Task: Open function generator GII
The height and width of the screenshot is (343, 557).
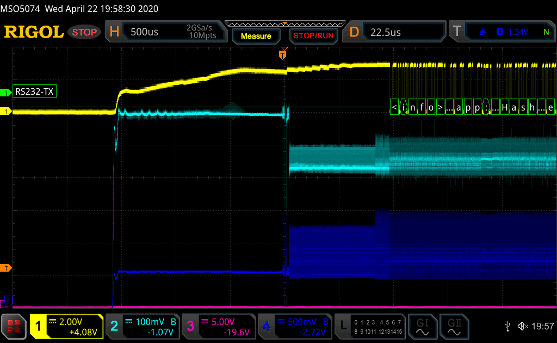Action: pyautogui.click(x=453, y=326)
